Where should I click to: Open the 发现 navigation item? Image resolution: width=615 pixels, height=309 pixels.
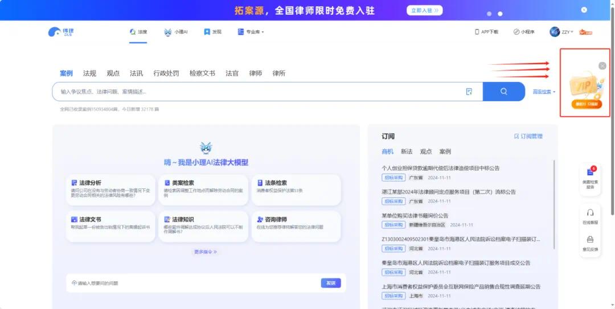click(x=212, y=32)
